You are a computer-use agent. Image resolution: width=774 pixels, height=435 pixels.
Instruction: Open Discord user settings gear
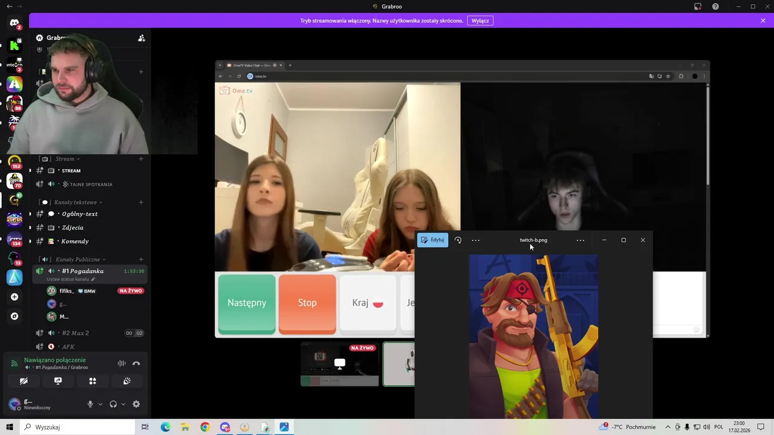(x=136, y=404)
